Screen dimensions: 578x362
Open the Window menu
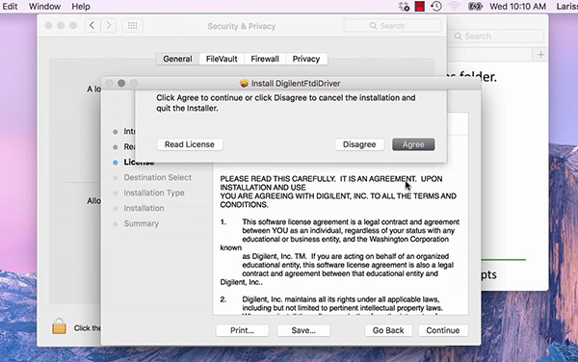coord(44,7)
